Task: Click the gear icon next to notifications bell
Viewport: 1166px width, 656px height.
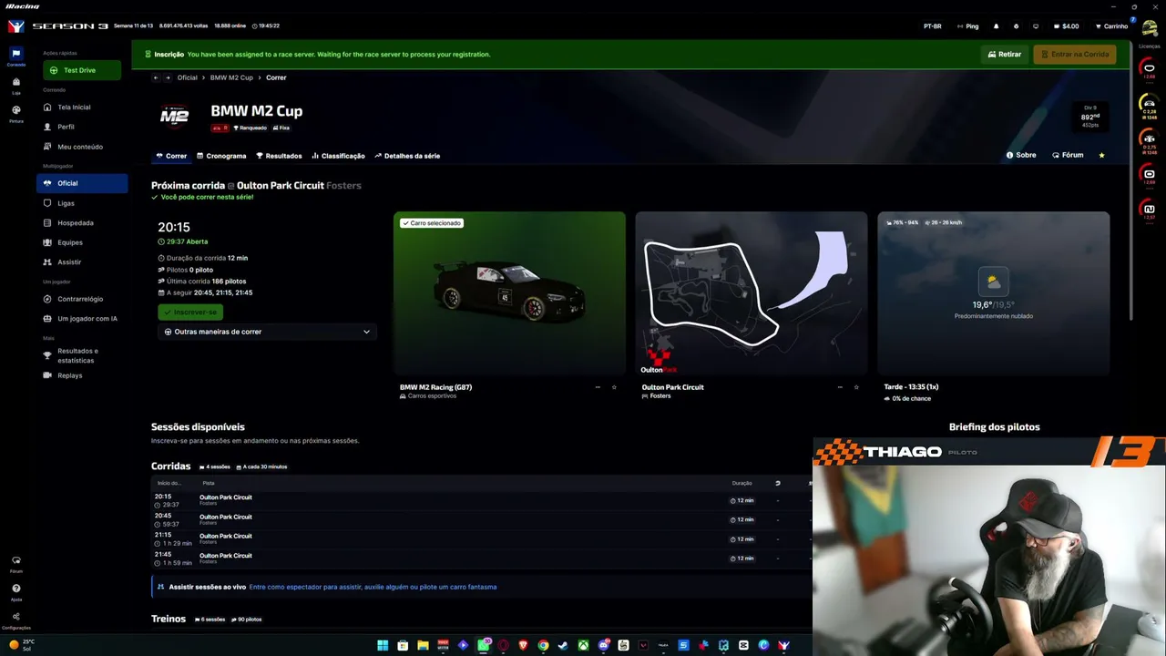Action: (1016, 26)
